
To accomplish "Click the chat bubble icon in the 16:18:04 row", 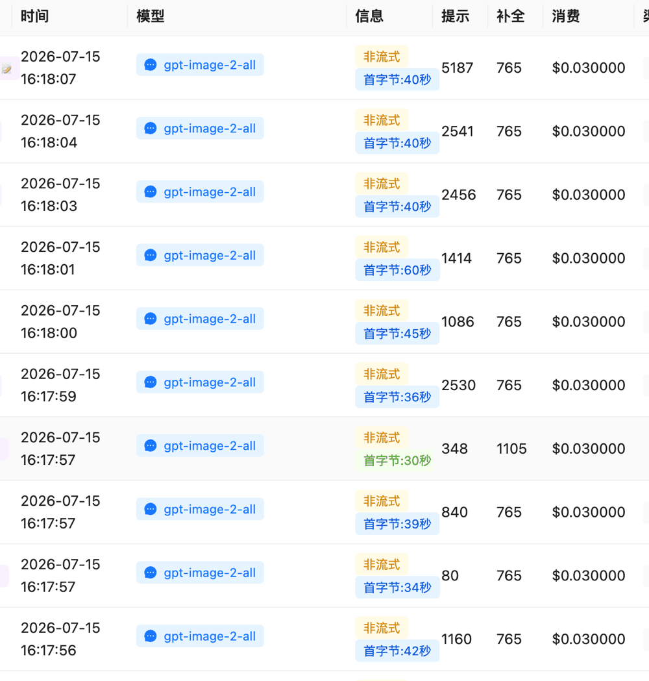I will 150,129.
